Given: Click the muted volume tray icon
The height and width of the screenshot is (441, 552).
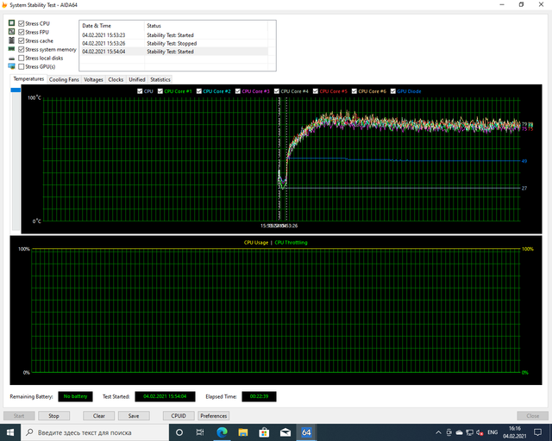Looking at the screenshot, I should coord(480,432).
